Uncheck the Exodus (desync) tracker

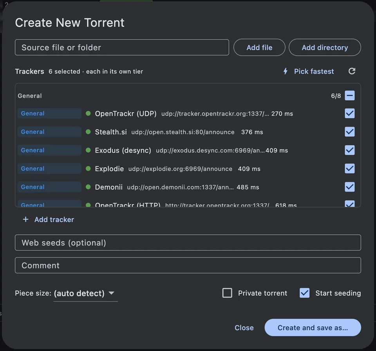350,150
